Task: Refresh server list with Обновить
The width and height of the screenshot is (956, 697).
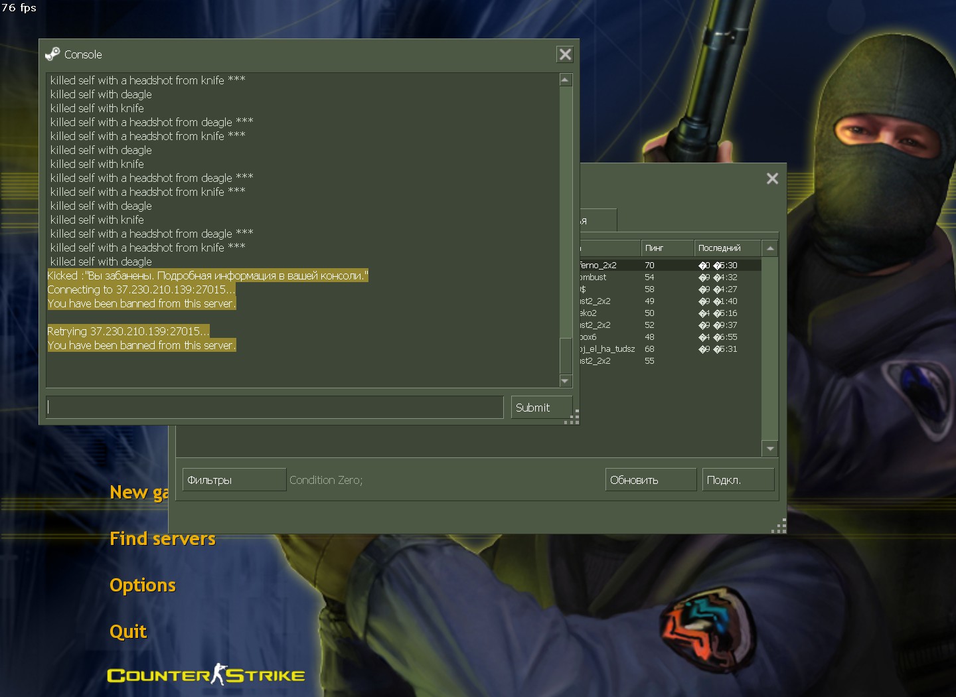Action: 651,480
